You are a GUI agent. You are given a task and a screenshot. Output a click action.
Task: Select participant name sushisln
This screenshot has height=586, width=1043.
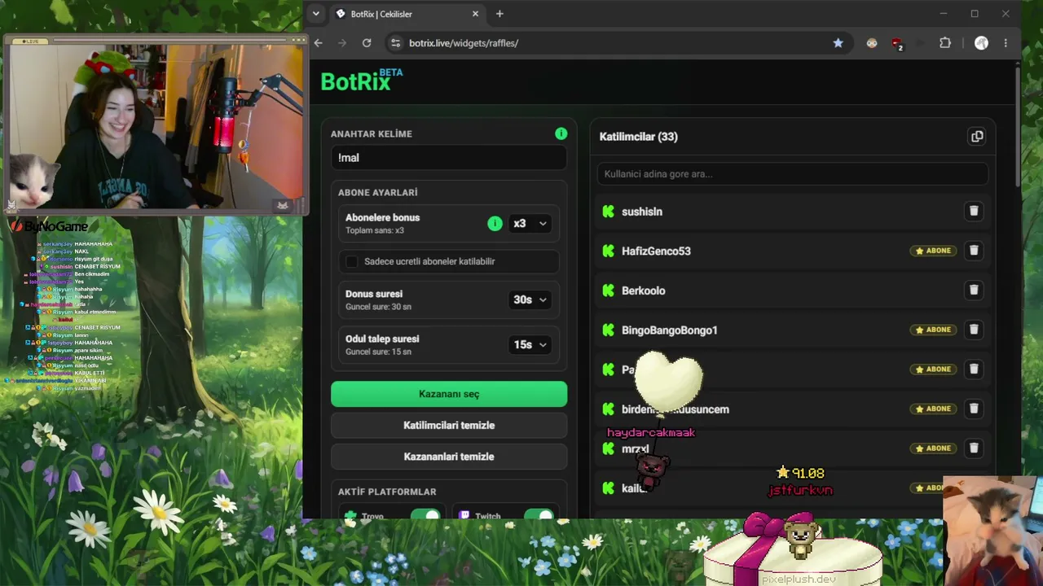click(x=642, y=212)
